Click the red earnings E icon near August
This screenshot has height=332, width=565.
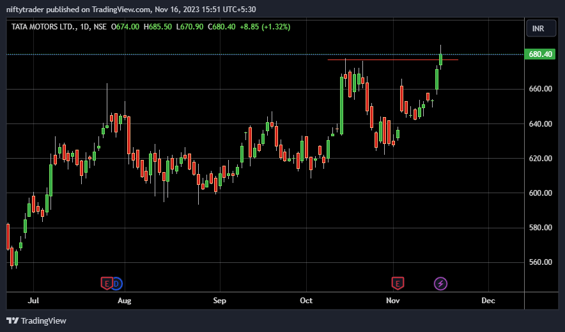click(x=107, y=283)
